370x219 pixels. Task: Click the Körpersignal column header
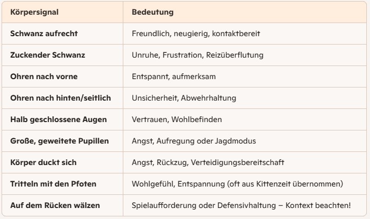62,12
